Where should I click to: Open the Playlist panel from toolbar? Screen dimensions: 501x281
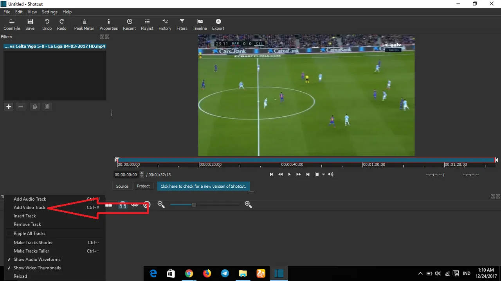click(x=147, y=25)
